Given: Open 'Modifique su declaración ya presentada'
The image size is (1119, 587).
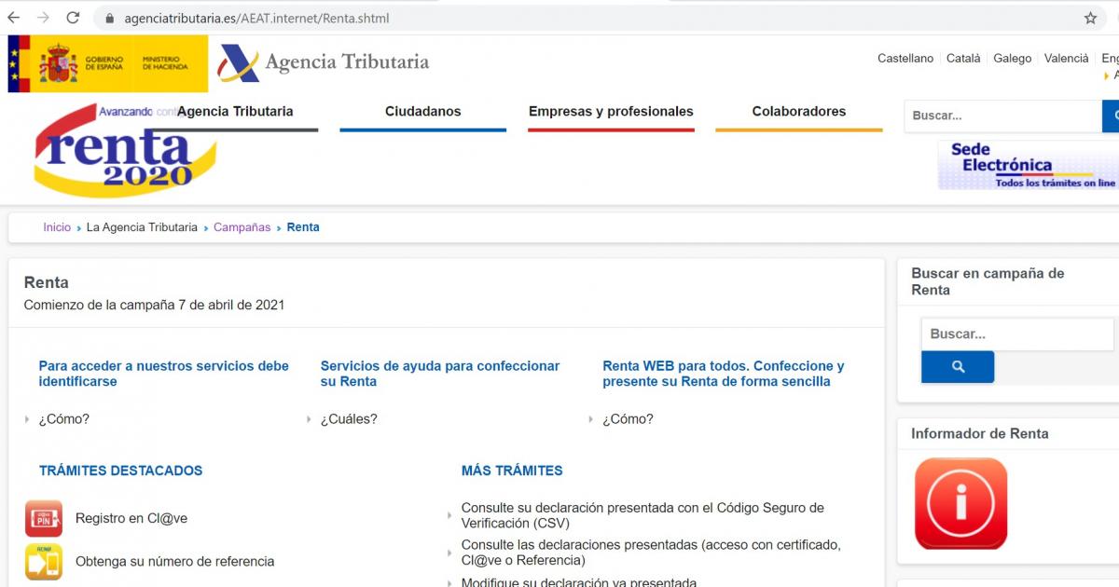Looking at the screenshot, I should click(579, 582).
